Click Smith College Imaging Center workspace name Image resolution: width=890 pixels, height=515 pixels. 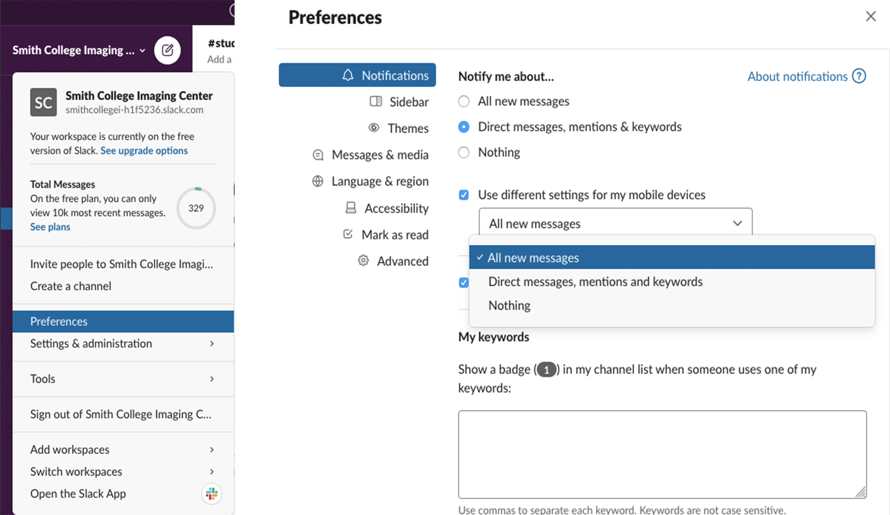pos(139,96)
